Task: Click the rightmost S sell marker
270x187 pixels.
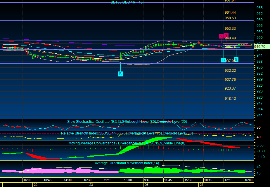Action: point(226,35)
